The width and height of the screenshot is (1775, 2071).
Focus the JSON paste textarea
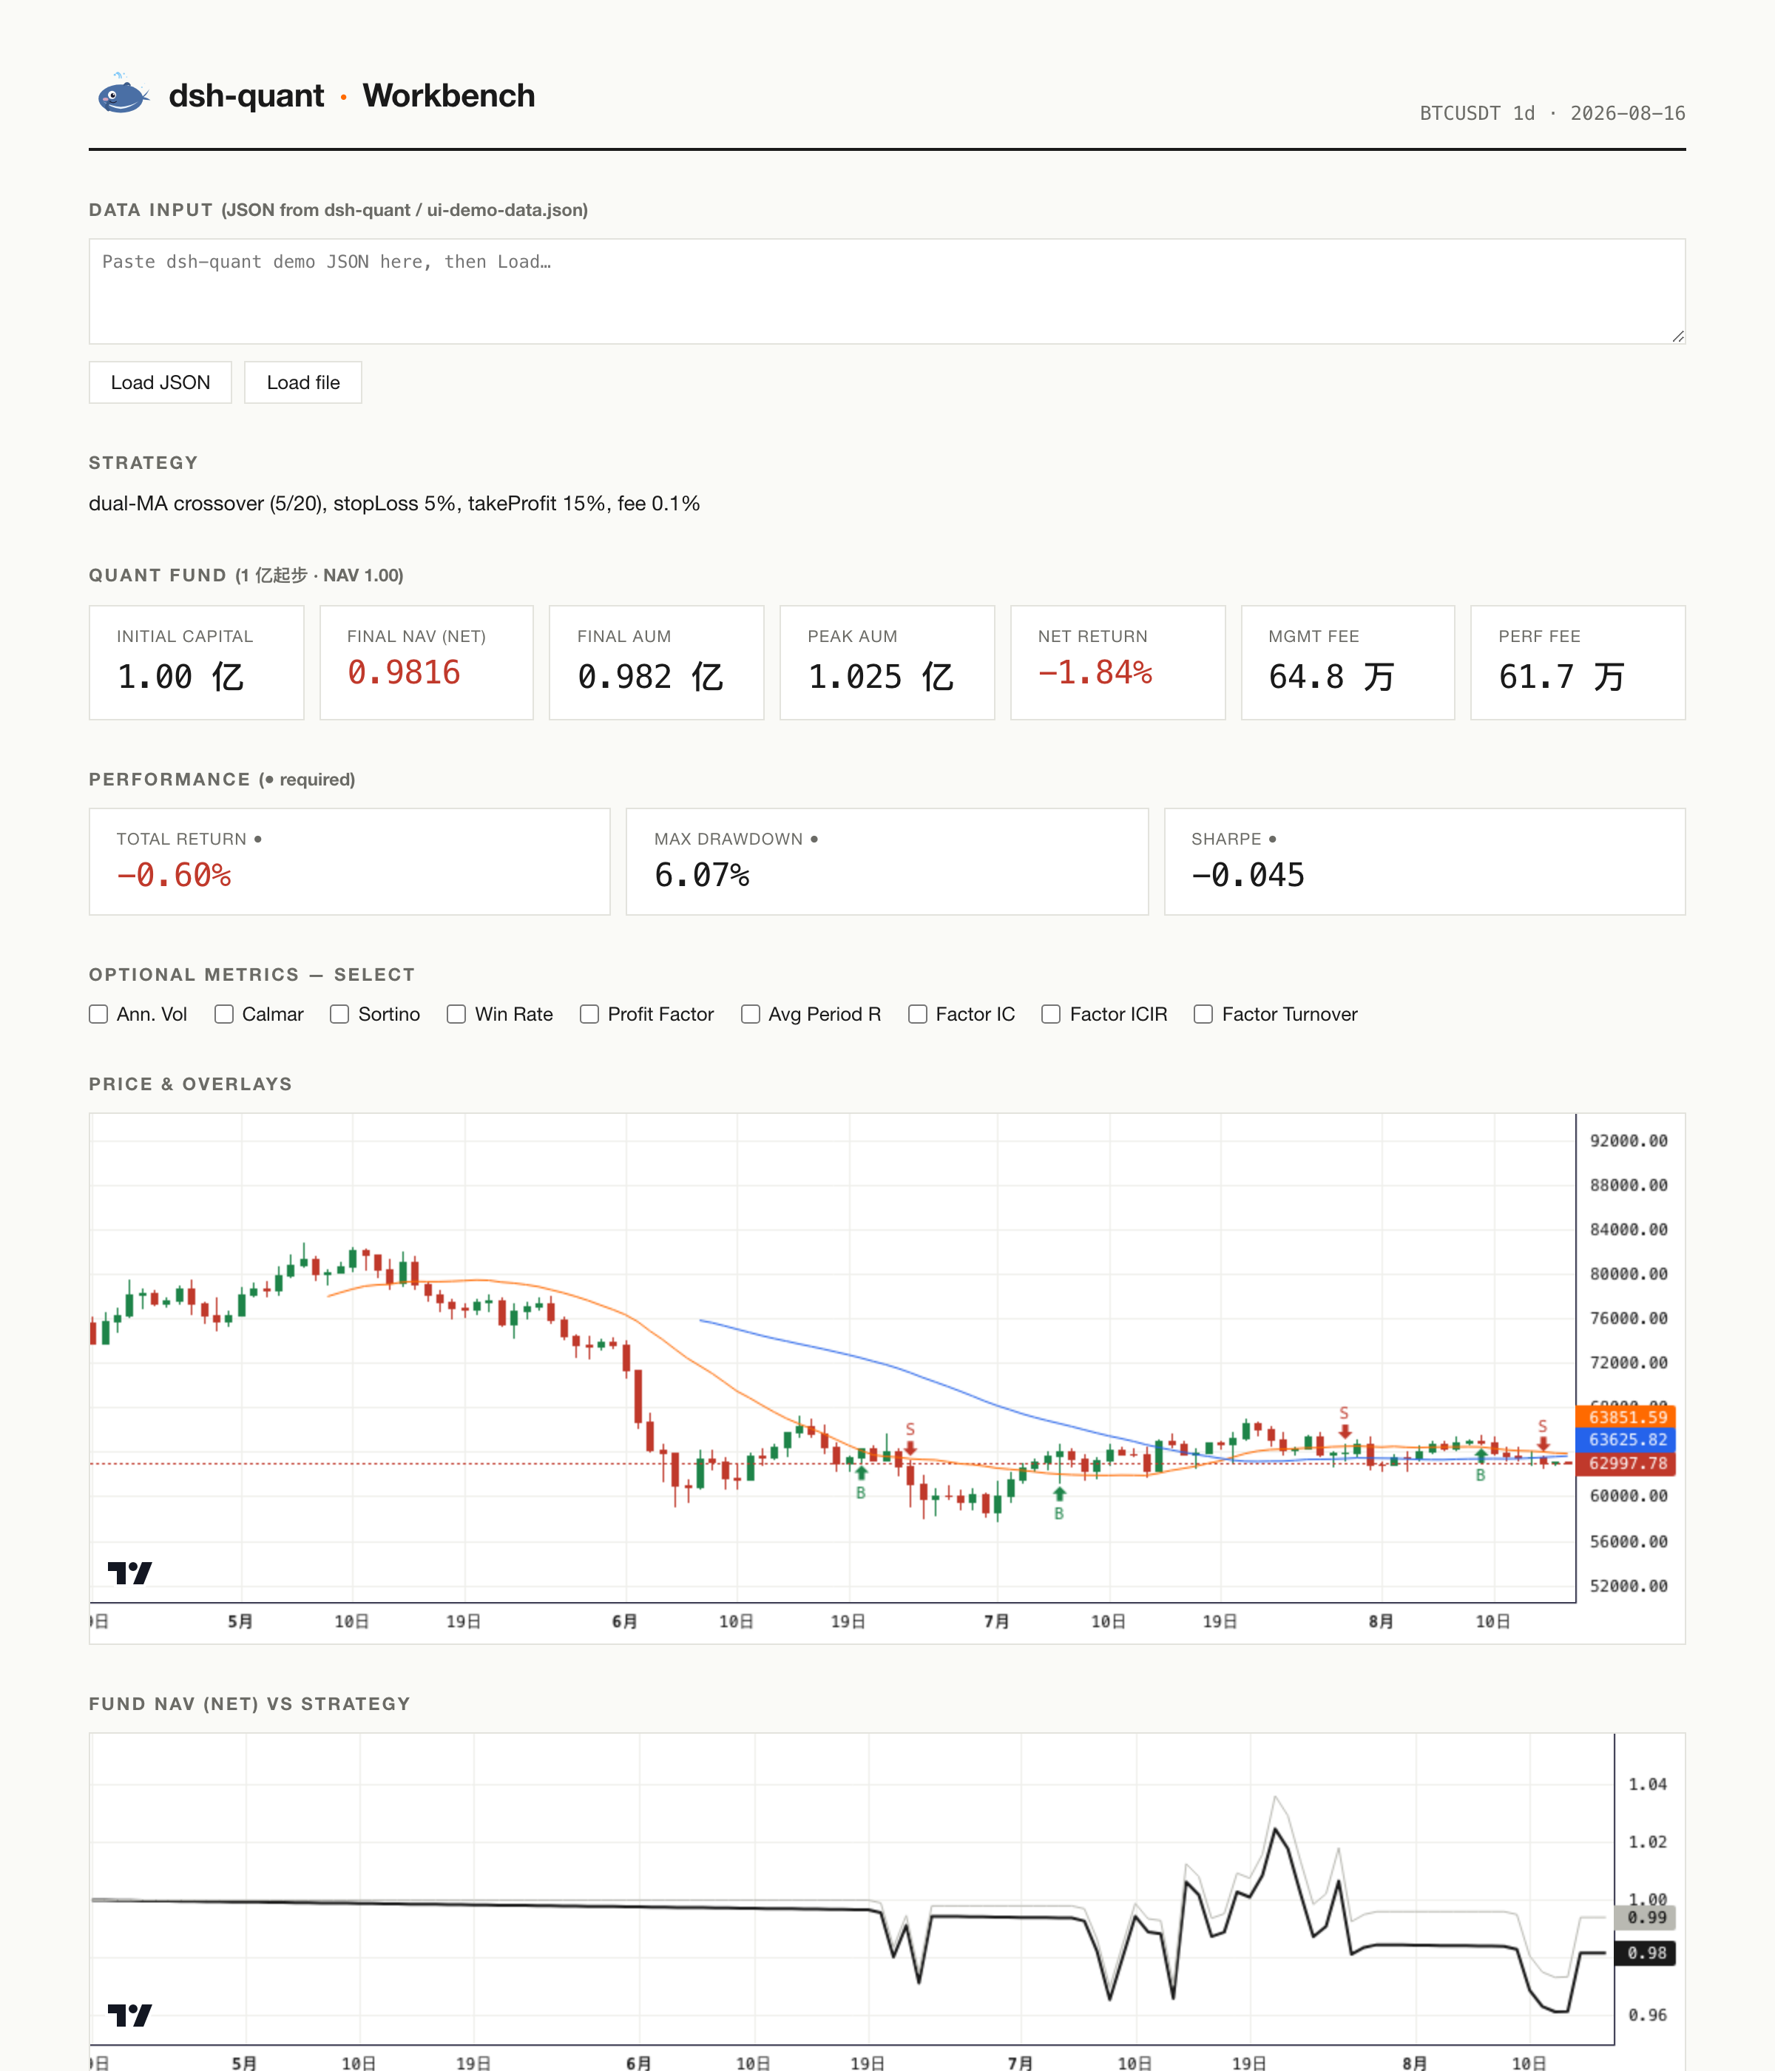887,291
